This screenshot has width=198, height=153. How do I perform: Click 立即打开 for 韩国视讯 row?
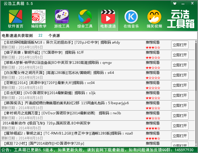tap(180, 105)
